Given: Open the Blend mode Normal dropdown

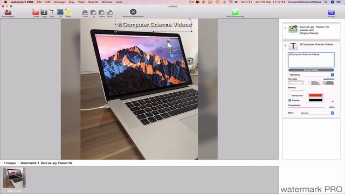Looking at the screenshot, I should 317,113.
